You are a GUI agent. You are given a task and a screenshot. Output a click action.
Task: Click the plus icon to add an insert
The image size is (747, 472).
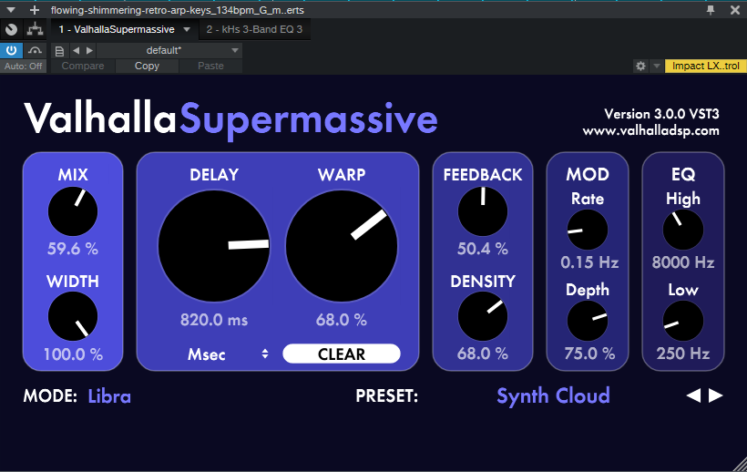[x=35, y=10]
